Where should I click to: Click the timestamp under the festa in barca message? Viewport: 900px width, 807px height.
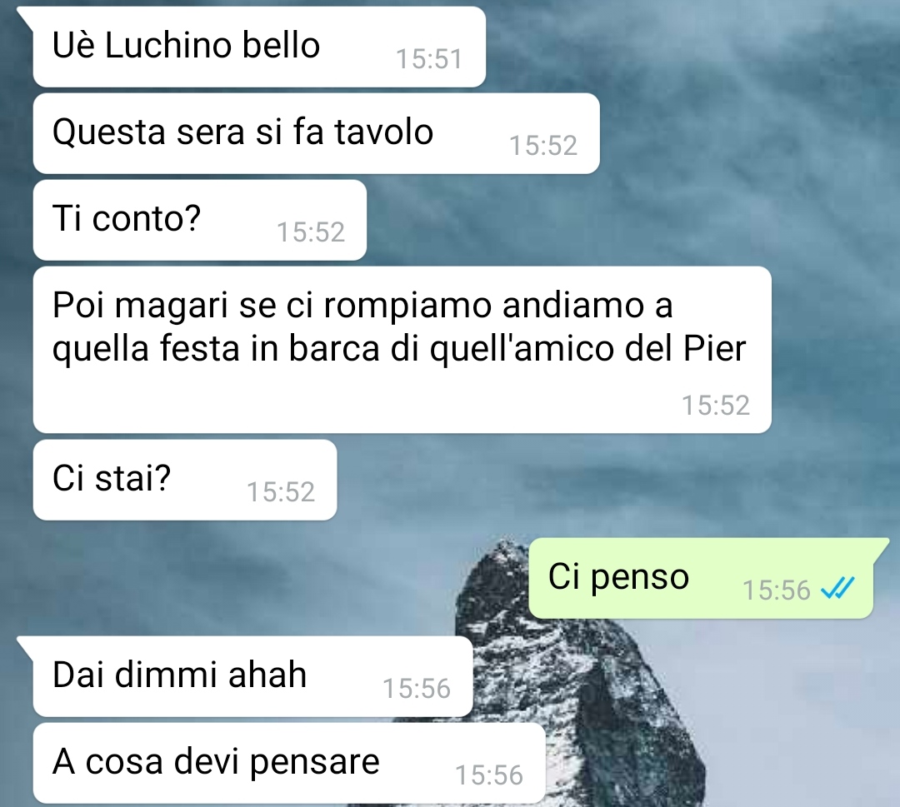click(715, 406)
